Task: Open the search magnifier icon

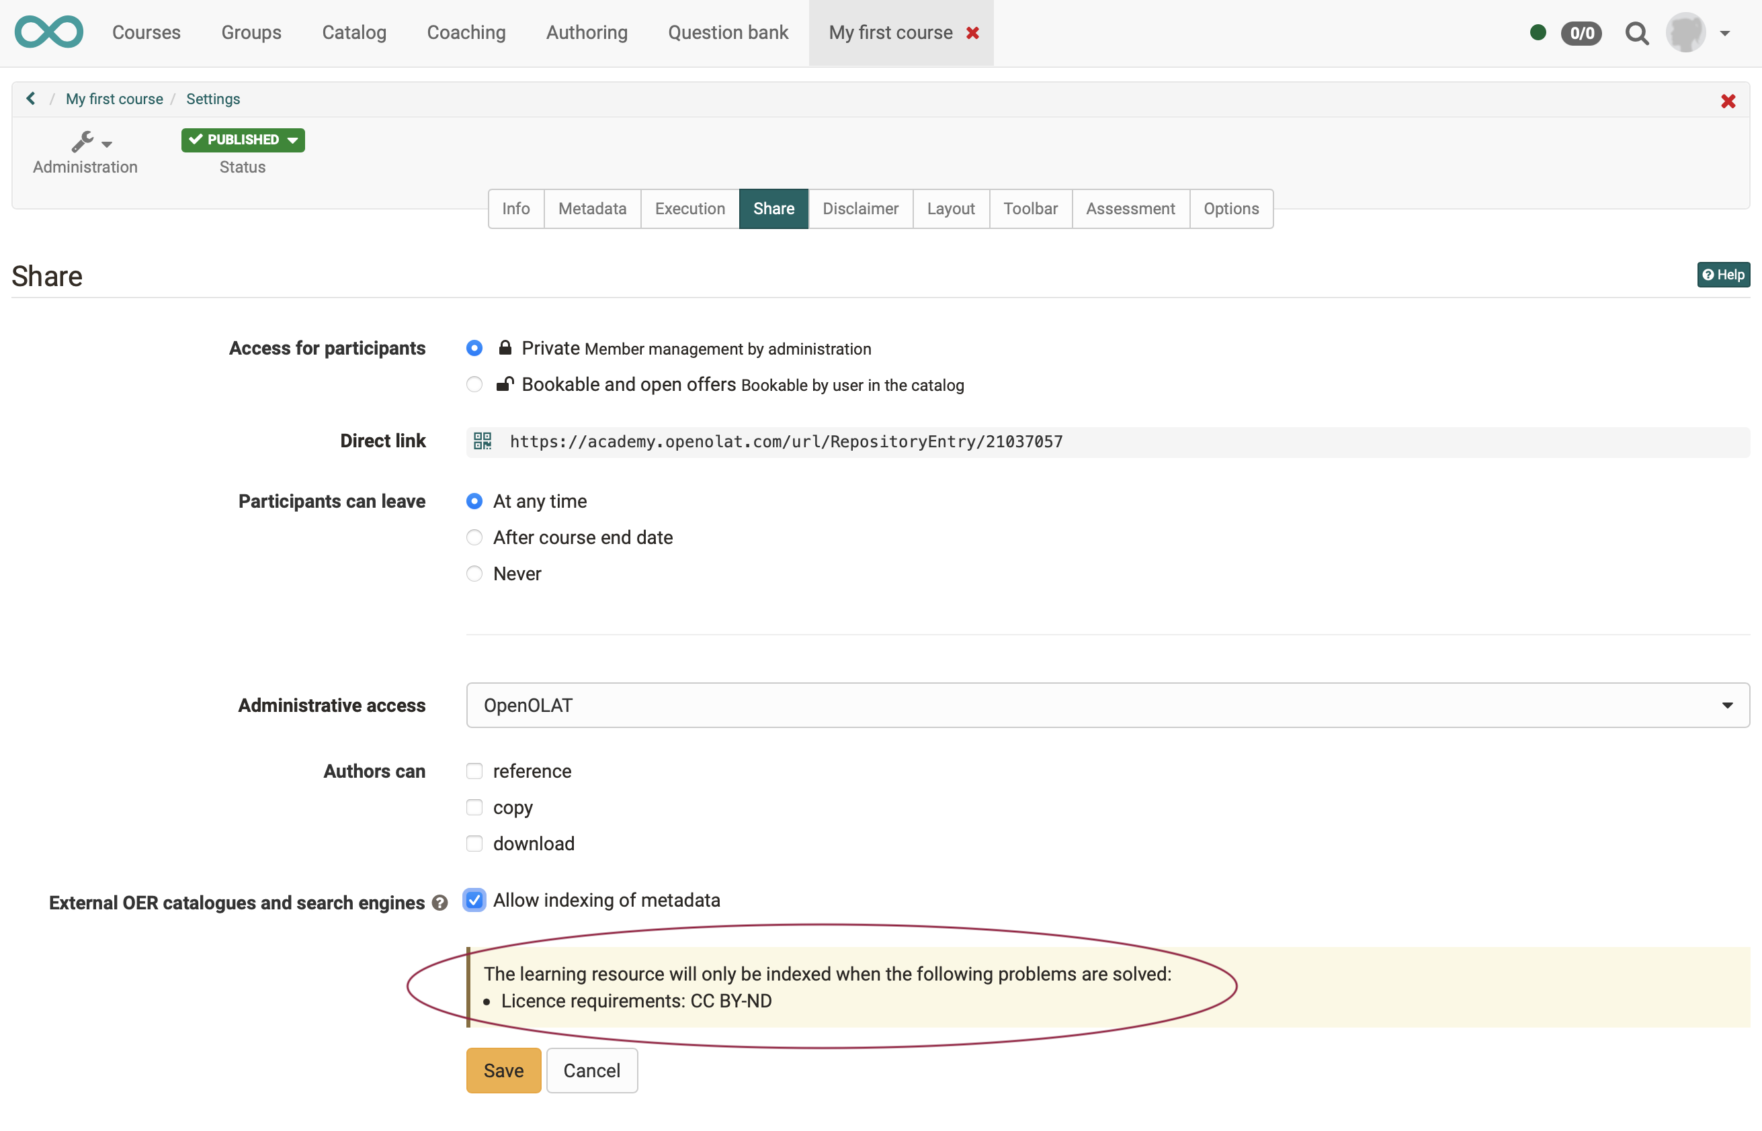Action: click(1636, 33)
